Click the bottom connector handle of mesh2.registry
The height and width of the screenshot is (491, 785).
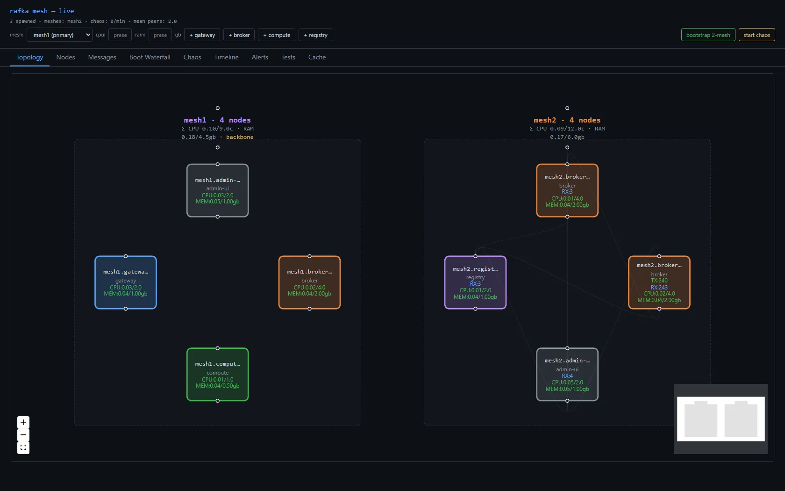click(x=475, y=309)
